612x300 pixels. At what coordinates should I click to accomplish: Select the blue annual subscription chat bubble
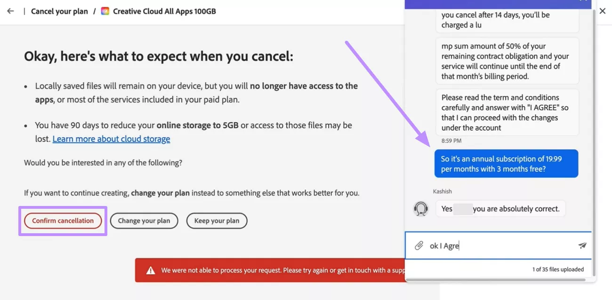click(x=506, y=164)
